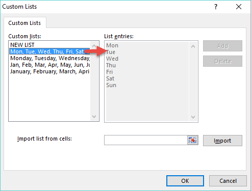Click down arrow of Custom lists scrollbar
Screen dimensions: 251x191
pos(94,117)
